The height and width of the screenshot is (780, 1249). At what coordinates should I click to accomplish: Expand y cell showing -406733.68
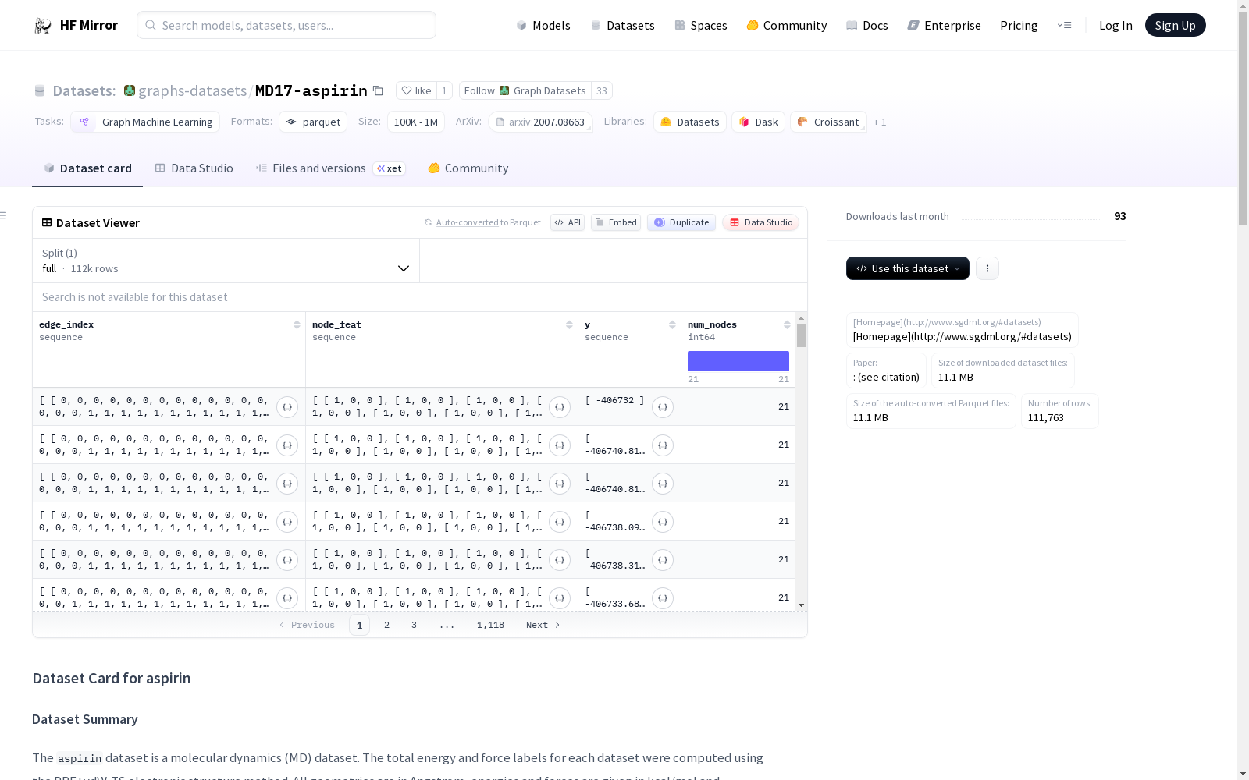coord(663,598)
